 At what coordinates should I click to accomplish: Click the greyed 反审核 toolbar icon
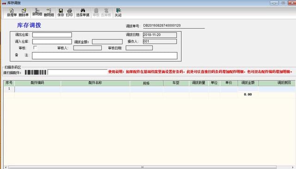pyautogui.click(x=106, y=13)
